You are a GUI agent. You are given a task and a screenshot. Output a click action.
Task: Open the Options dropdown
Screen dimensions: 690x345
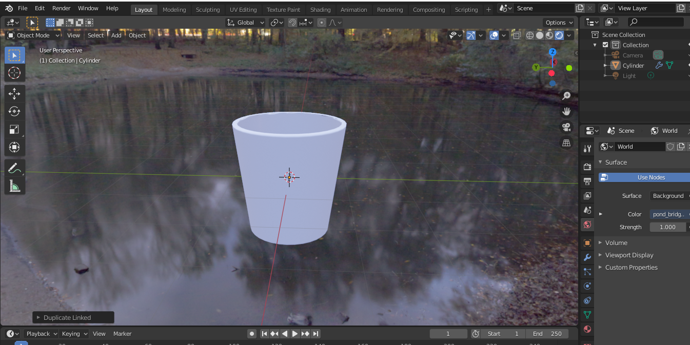pyautogui.click(x=559, y=23)
